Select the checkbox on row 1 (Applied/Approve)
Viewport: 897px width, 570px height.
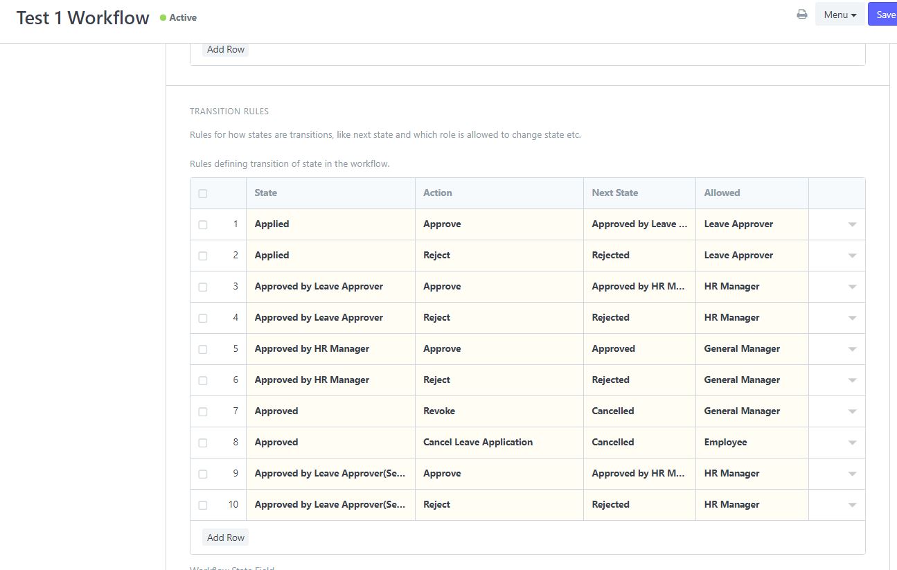[202, 224]
